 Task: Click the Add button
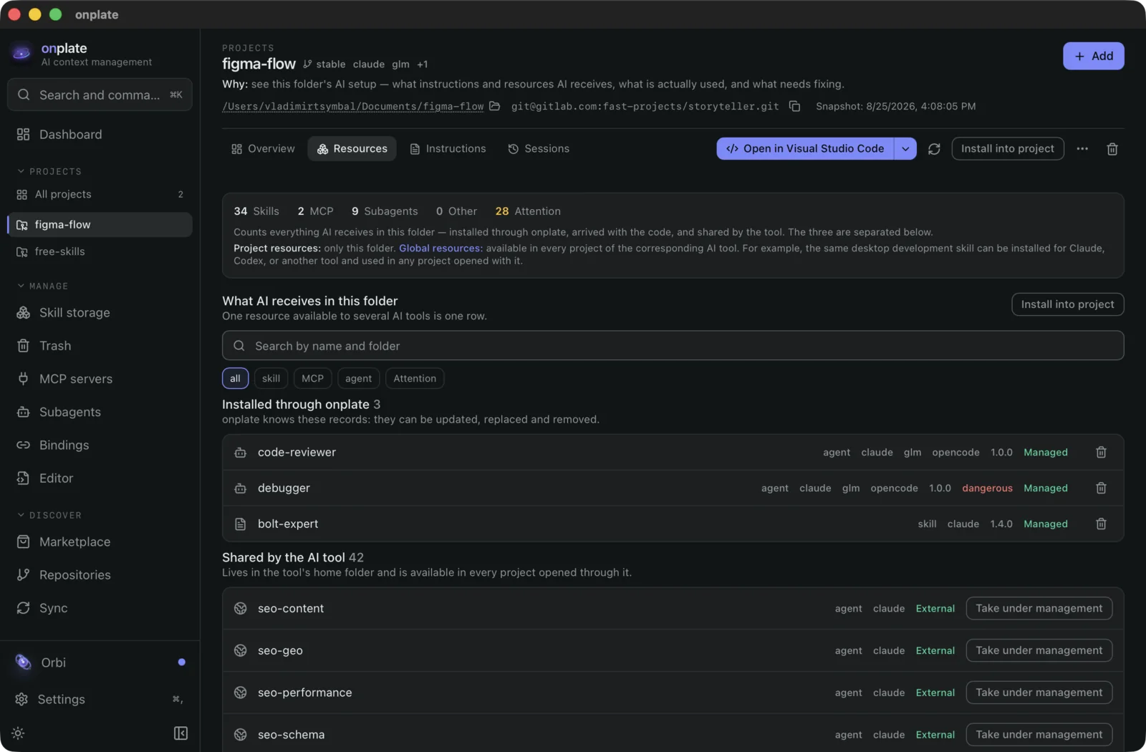pyautogui.click(x=1094, y=56)
